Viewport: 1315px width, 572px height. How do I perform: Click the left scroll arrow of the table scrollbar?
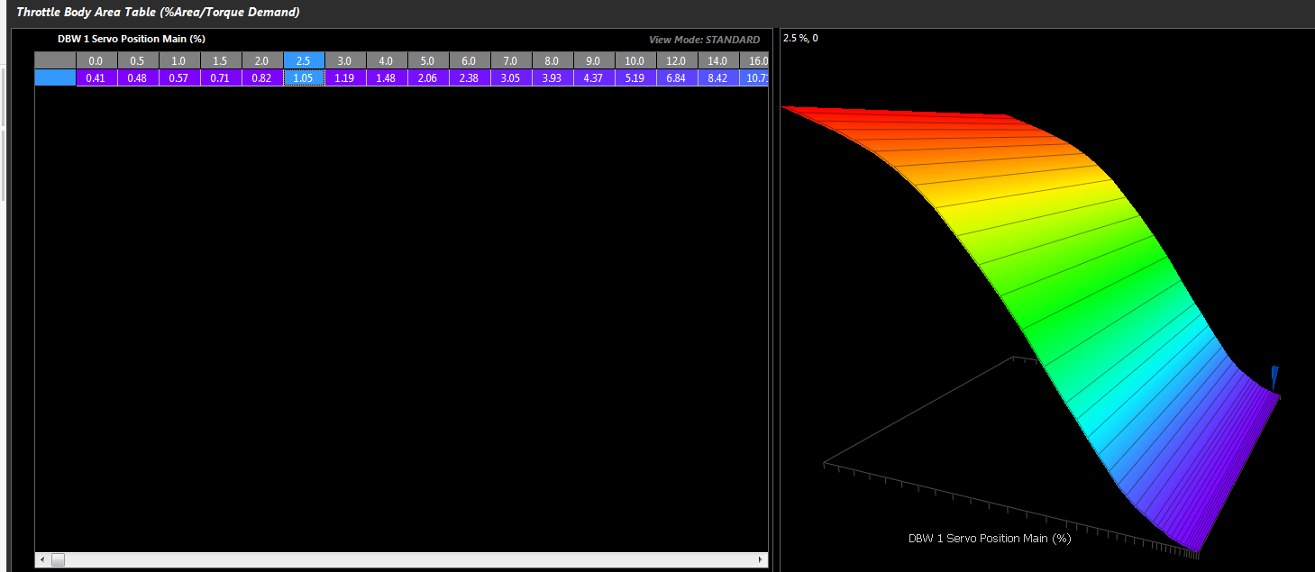point(41,560)
